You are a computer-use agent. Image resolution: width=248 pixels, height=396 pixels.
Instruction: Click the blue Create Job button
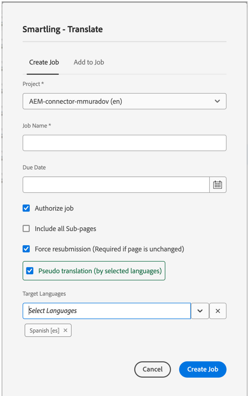click(x=203, y=369)
